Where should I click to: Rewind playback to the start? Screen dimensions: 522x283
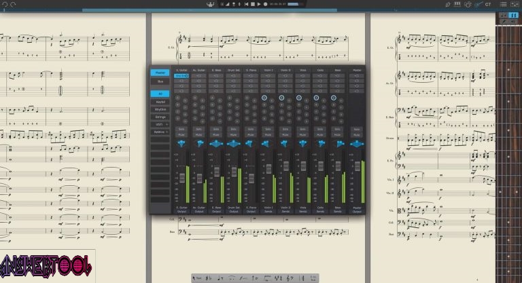tap(246, 4)
